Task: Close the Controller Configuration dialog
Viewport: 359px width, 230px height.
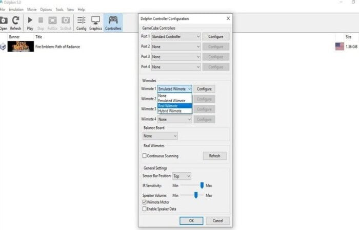Action: (x=228, y=18)
